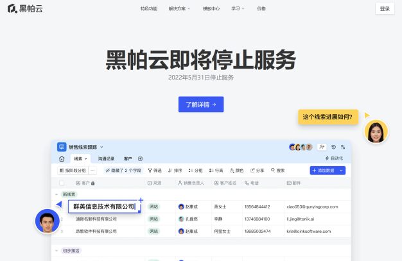Click the female user avatar

376,131
